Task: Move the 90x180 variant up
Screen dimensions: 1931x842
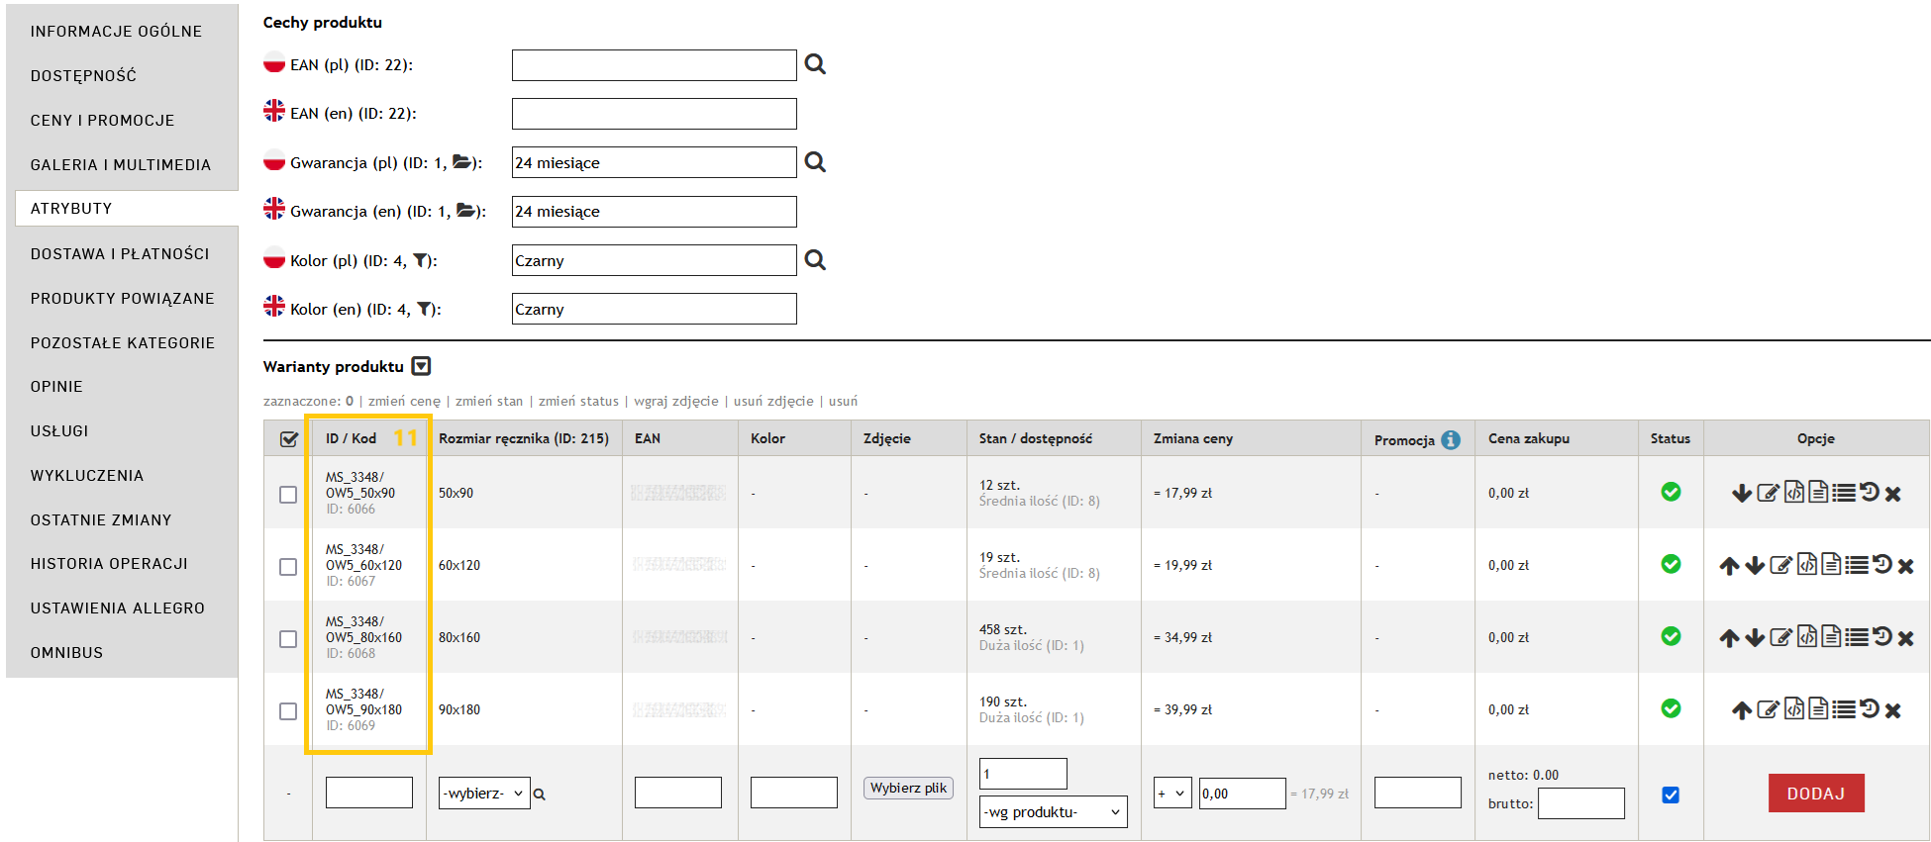Action: [x=1742, y=710]
